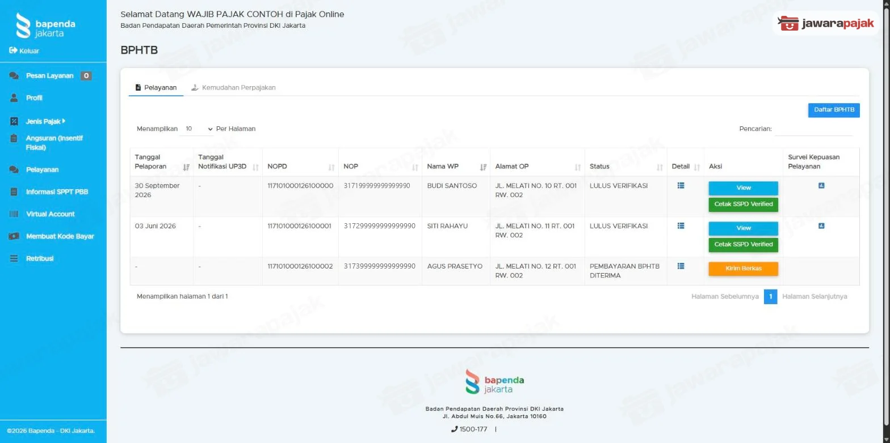Image resolution: width=890 pixels, height=443 pixels.
Task: Click Halaman Selanjutnya pagination link
Action: 815,297
